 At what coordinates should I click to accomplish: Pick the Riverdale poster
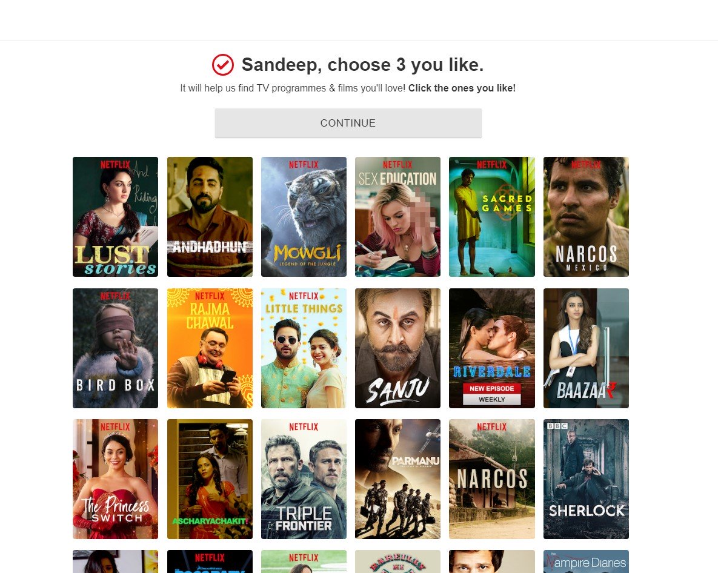pyautogui.click(x=492, y=348)
